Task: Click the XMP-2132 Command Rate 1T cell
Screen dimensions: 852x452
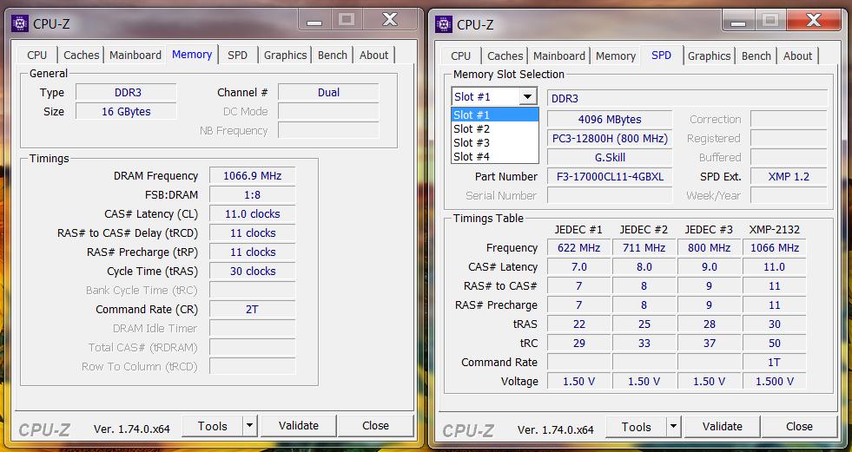Action: (x=775, y=363)
